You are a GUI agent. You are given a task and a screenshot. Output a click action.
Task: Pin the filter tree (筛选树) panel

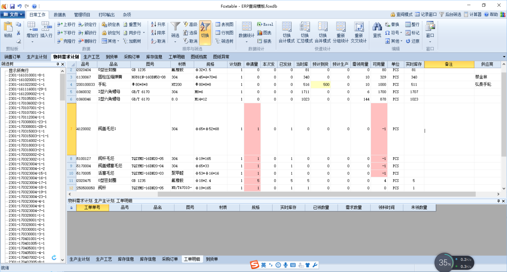tap(58, 64)
